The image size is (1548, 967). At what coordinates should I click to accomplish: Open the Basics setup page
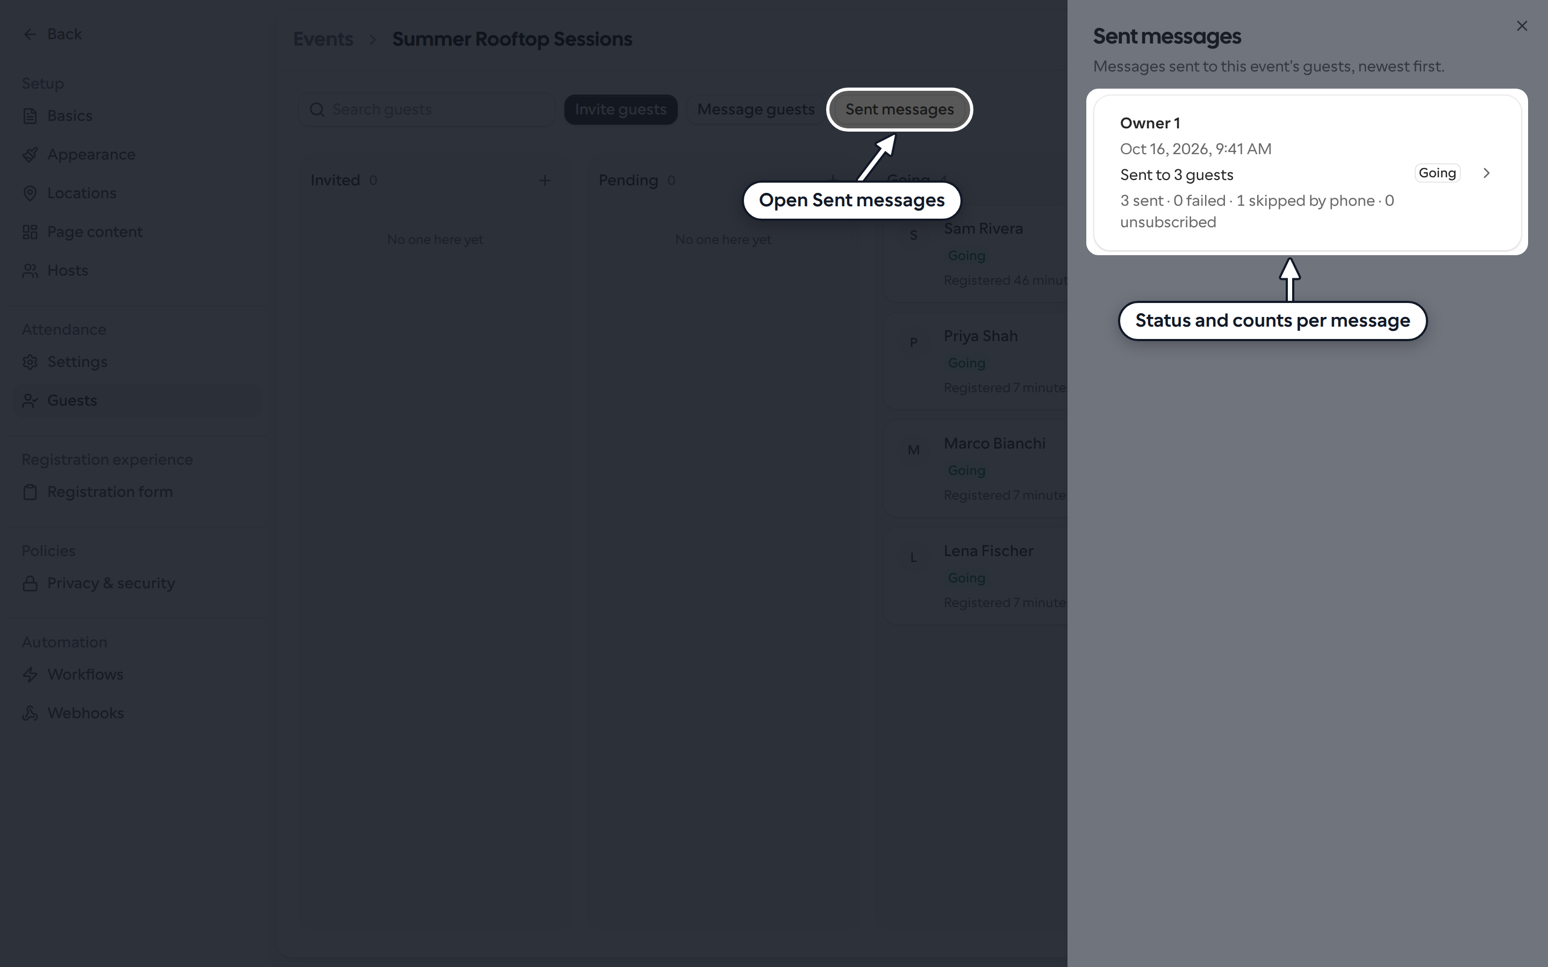pyautogui.click(x=138, y=116)
